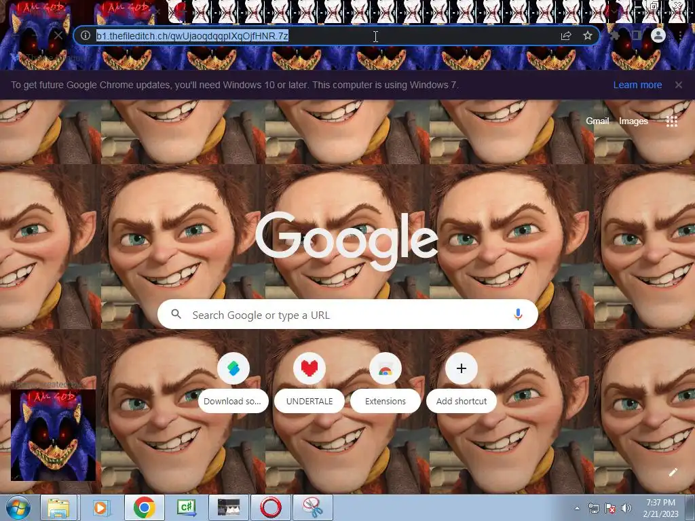Screen dimensions: 695x521
Task: Start voice search with microphone icon
Action: [x=518, y=315]
